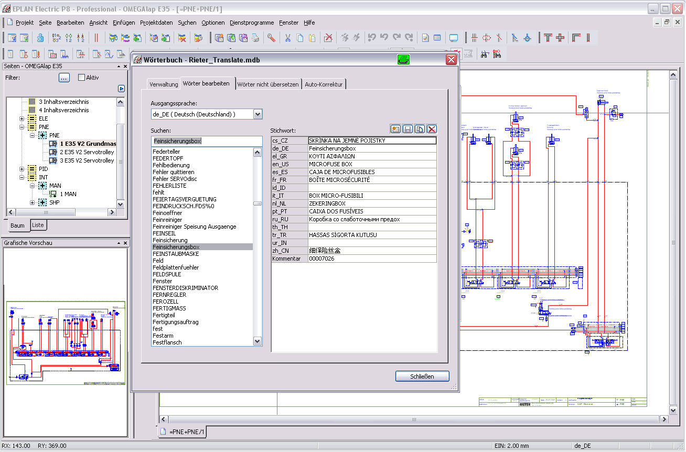Click the red cross junction symbol icon
The height and width of the screenshot is (452, 686).
(561, 38)
